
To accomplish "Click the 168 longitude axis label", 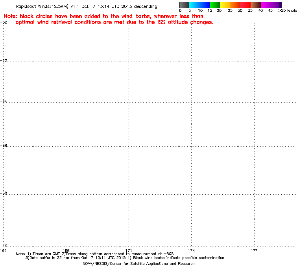I will [x=66, y=250].
